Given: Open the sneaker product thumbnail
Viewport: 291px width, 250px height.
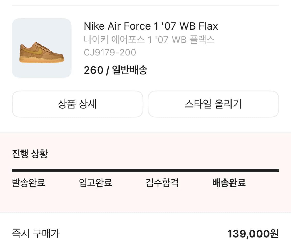Looking at the screenshot, I should point(42,48).
